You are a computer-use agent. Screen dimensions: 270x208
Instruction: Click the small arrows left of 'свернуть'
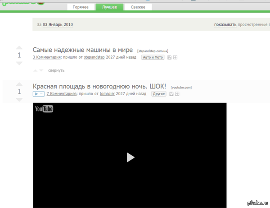click(38, 70)
